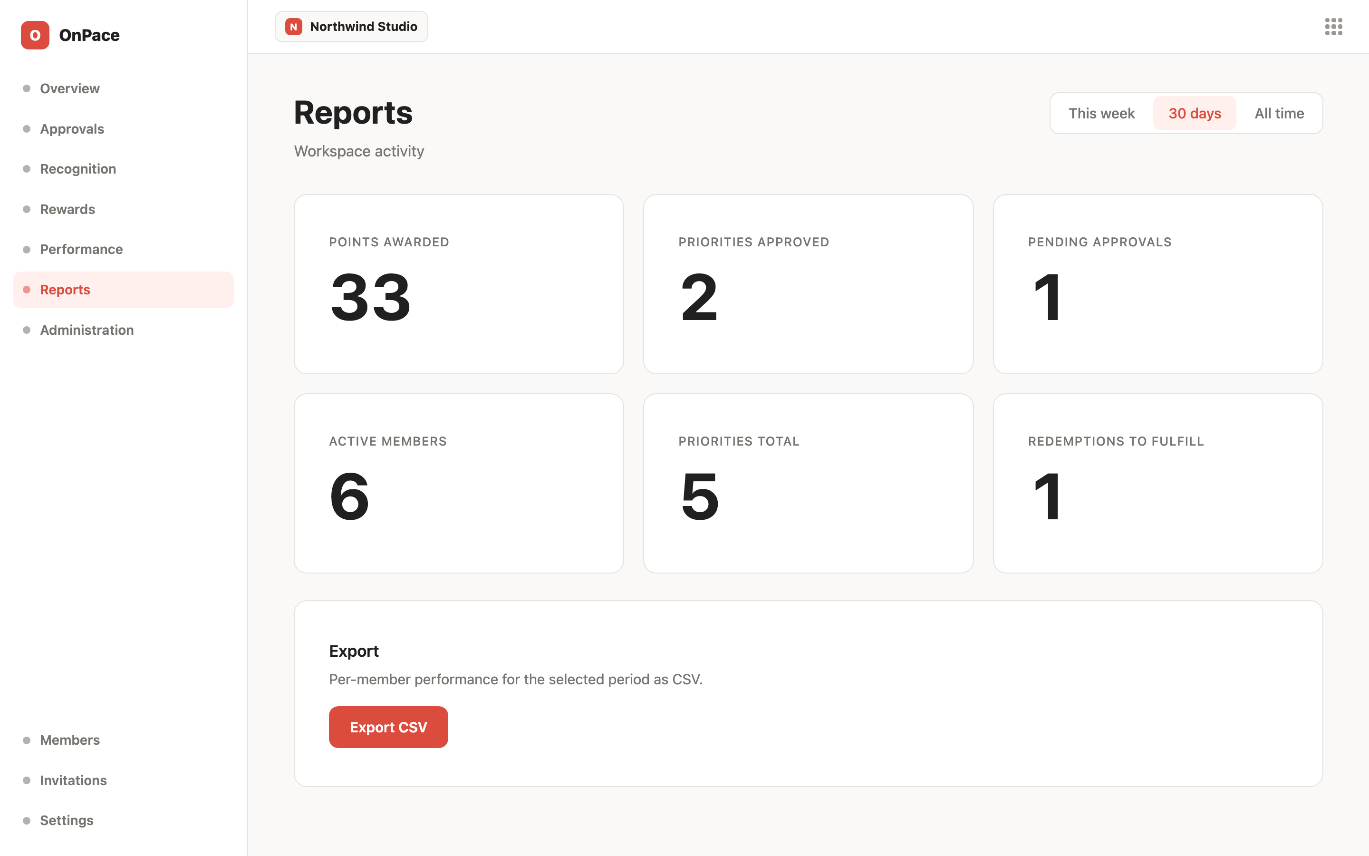Click the Export CSV button

click(388, 727)
